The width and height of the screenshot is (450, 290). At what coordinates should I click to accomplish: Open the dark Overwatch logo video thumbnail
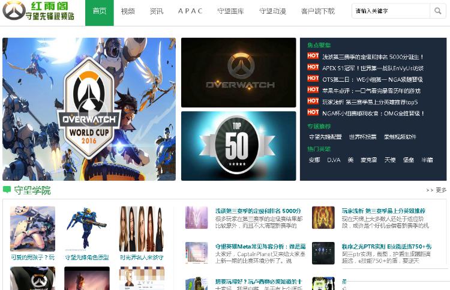[238, 73]
